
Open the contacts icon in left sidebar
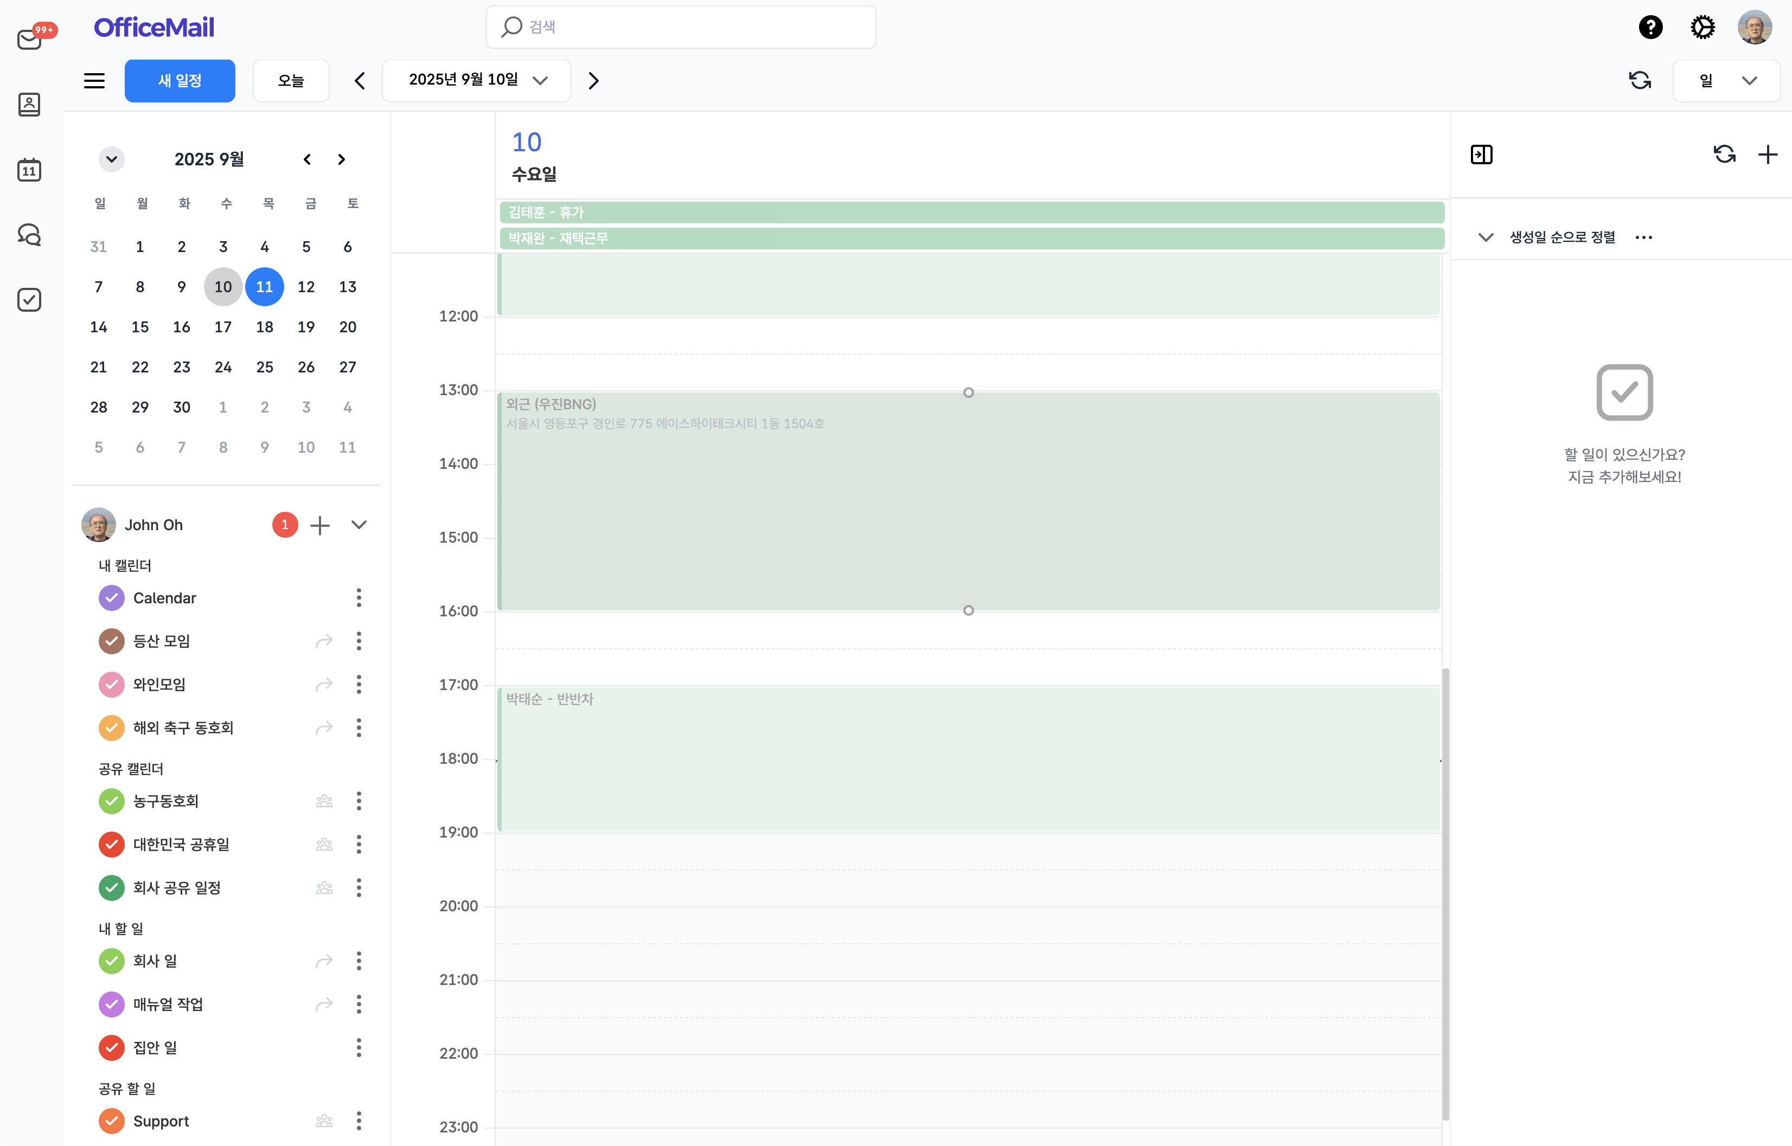pos(29,104)
